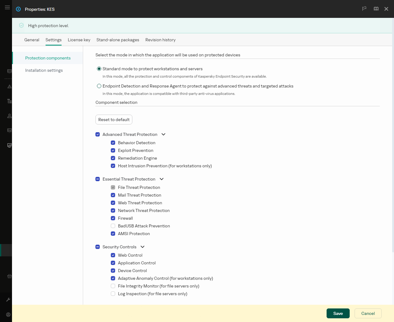The width and height of the screenshot is (394, 322).
Task: Click the warning triangle sidebar icon
Action: pyautogui.click(x=9, y=87)
